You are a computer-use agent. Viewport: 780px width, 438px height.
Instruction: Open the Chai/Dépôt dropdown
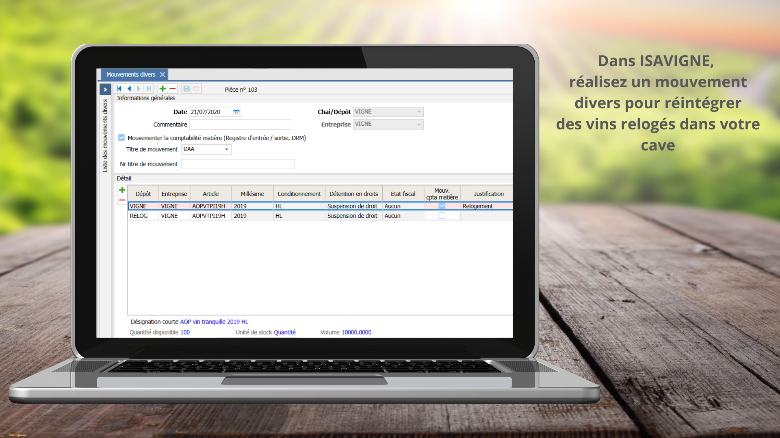click(x=388, y=112)
